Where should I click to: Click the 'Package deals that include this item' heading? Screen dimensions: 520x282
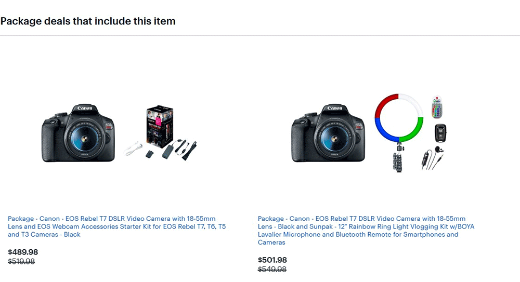(x=88, y=21)
